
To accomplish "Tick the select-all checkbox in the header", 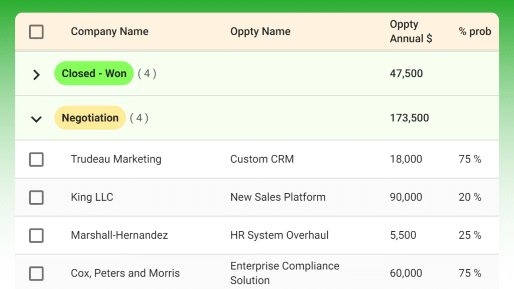I will click(36, 32).
